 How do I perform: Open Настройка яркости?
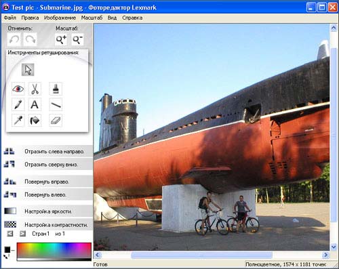point(48,211)
